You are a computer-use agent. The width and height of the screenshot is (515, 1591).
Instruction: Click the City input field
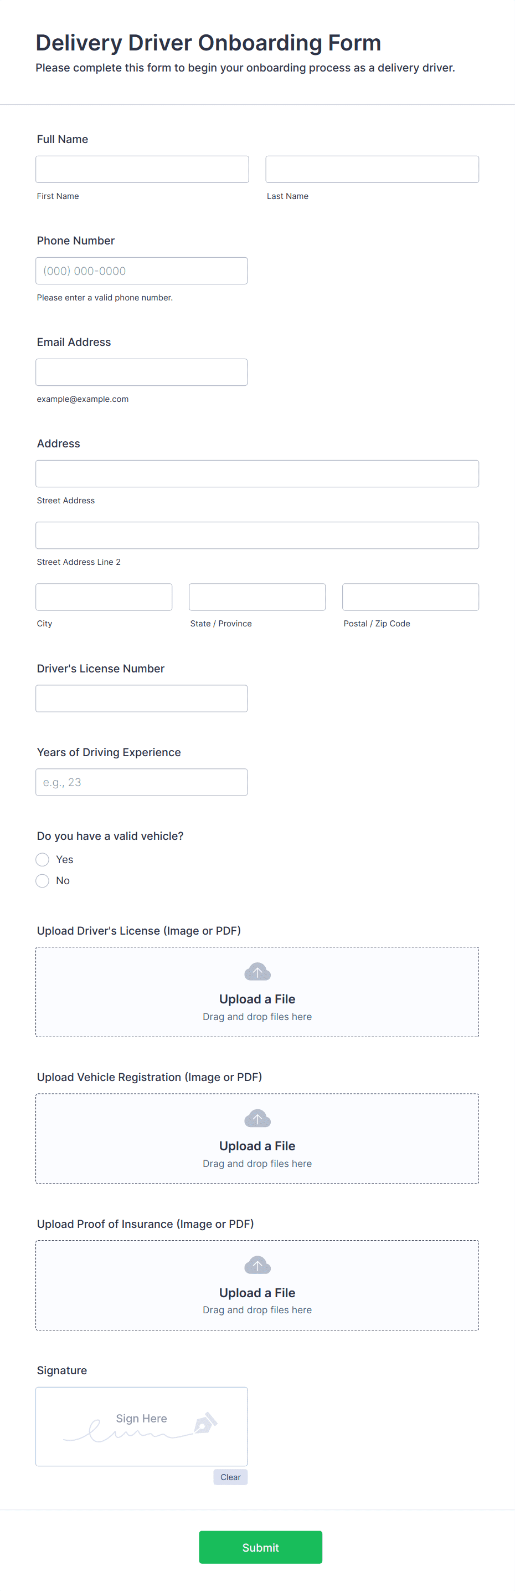pos(104,597)
